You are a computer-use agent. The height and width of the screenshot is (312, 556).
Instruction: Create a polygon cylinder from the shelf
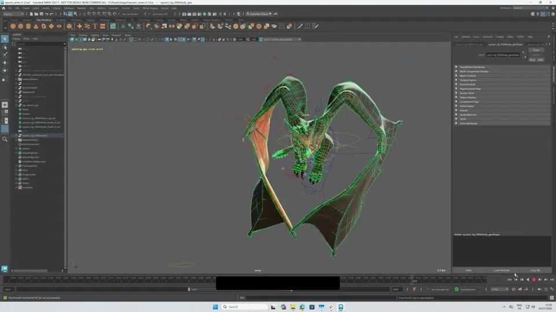click(28, 26)
